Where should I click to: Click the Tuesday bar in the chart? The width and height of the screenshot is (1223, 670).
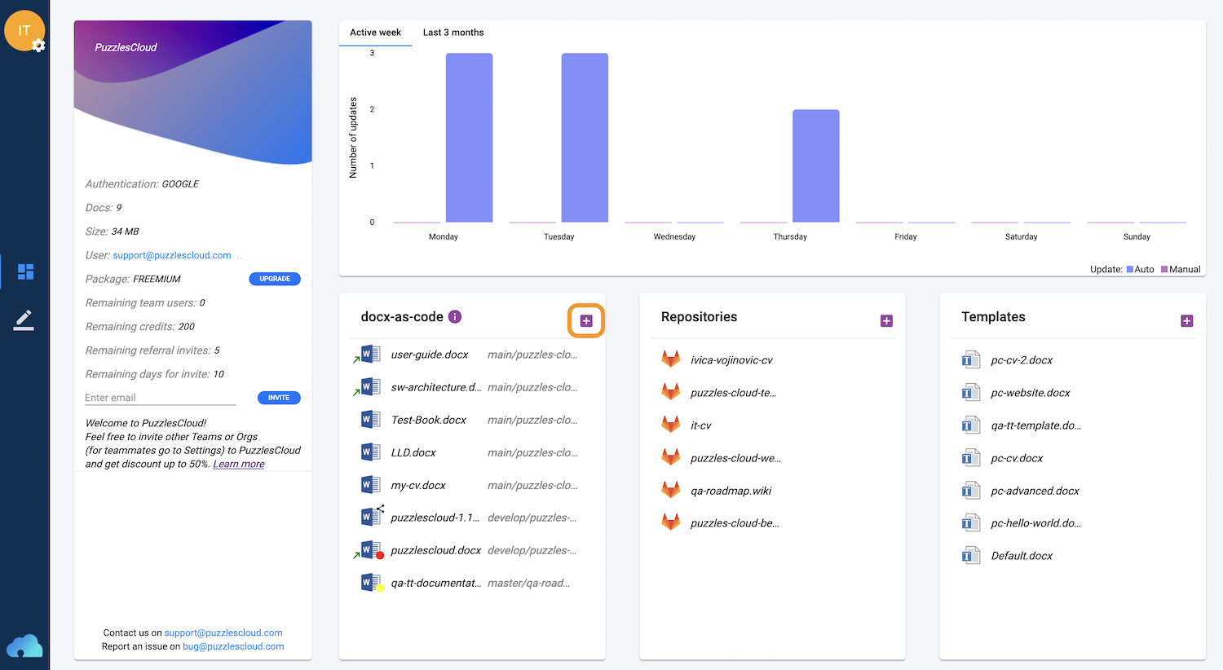pyautogui.click(x=585, y=138)
